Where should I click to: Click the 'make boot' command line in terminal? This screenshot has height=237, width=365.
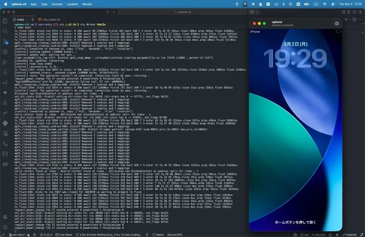pyautogui.click(x=23, y=27)
